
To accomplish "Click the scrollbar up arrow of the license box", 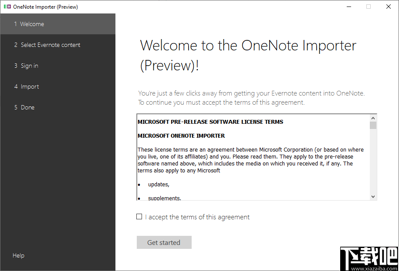I will tap(373, 117).
